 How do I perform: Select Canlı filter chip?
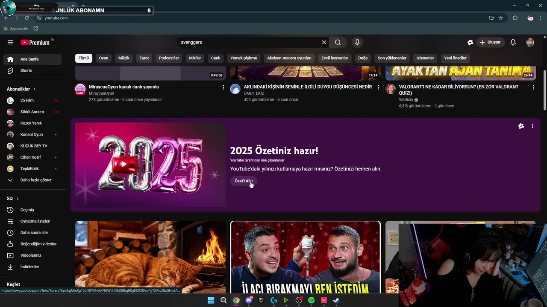point(216,58)
